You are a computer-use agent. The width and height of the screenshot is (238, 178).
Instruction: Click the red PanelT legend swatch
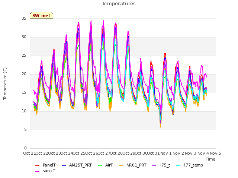(x=37, y=166)
